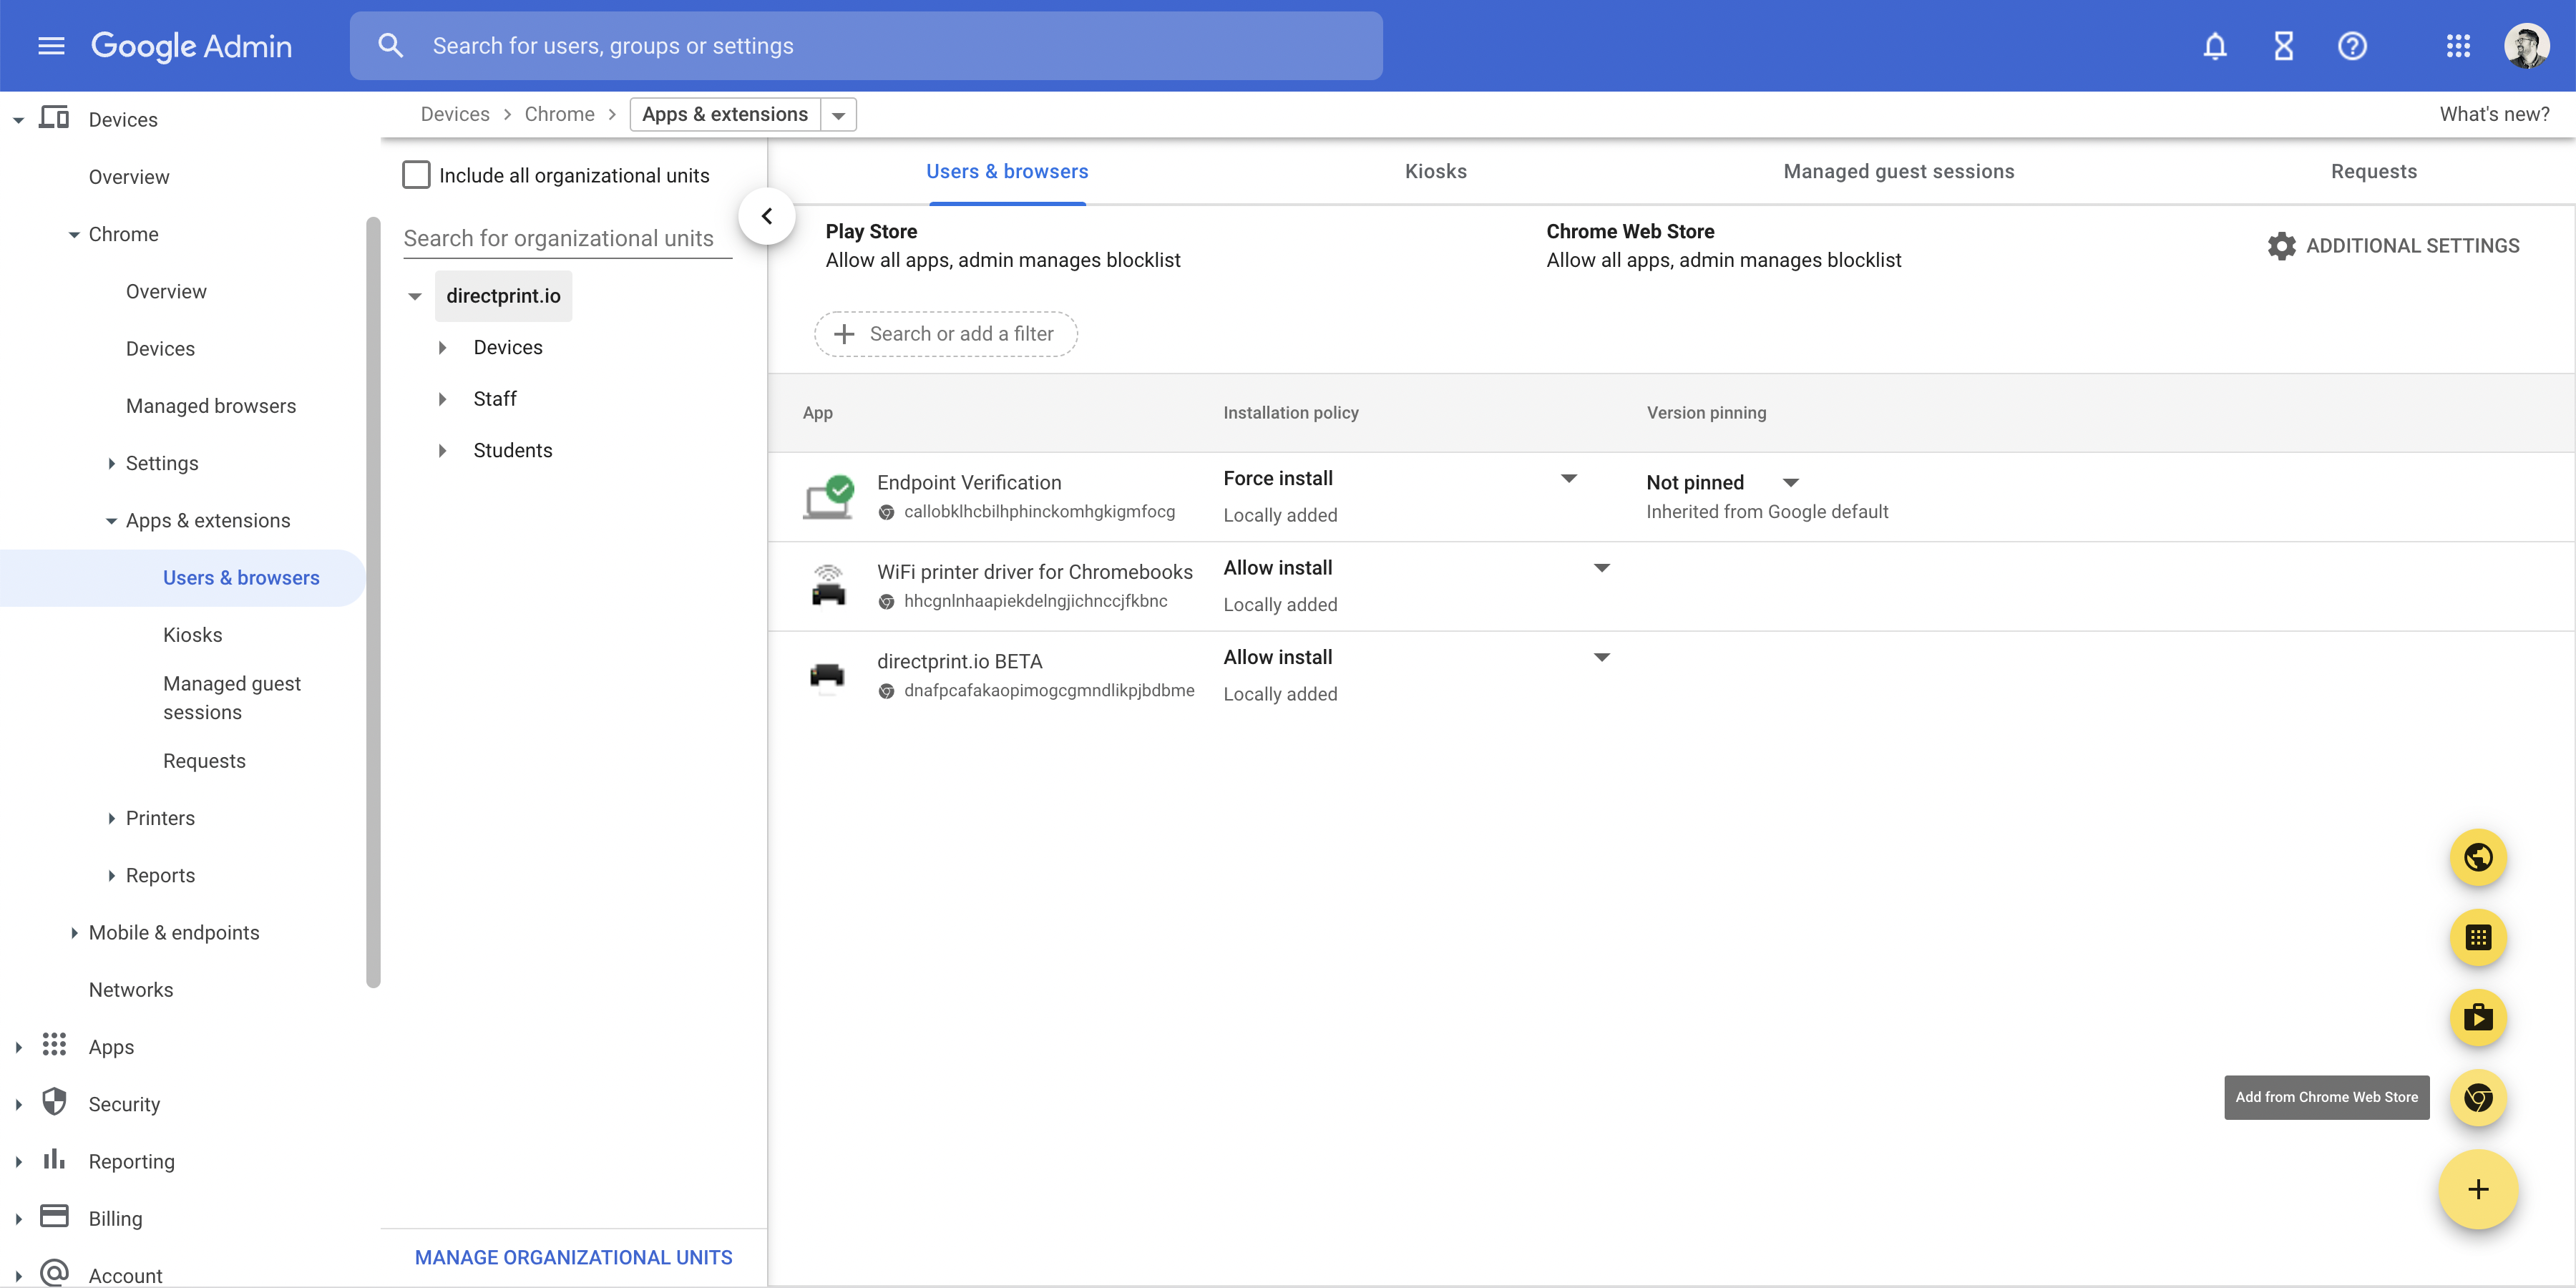Open the account profile avatar

[2527, 46]
